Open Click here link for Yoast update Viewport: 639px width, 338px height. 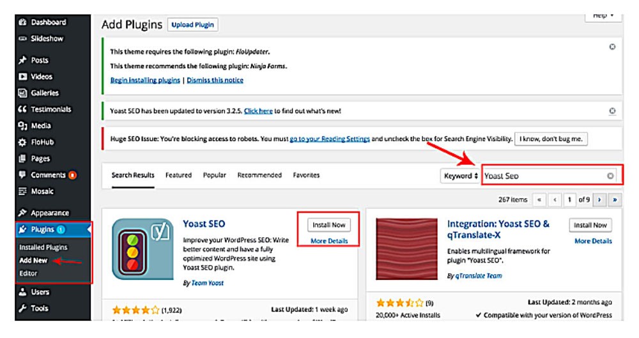[x=258, y=111]
